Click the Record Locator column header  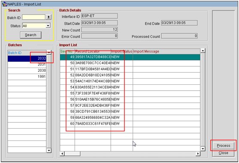[93, 51]
